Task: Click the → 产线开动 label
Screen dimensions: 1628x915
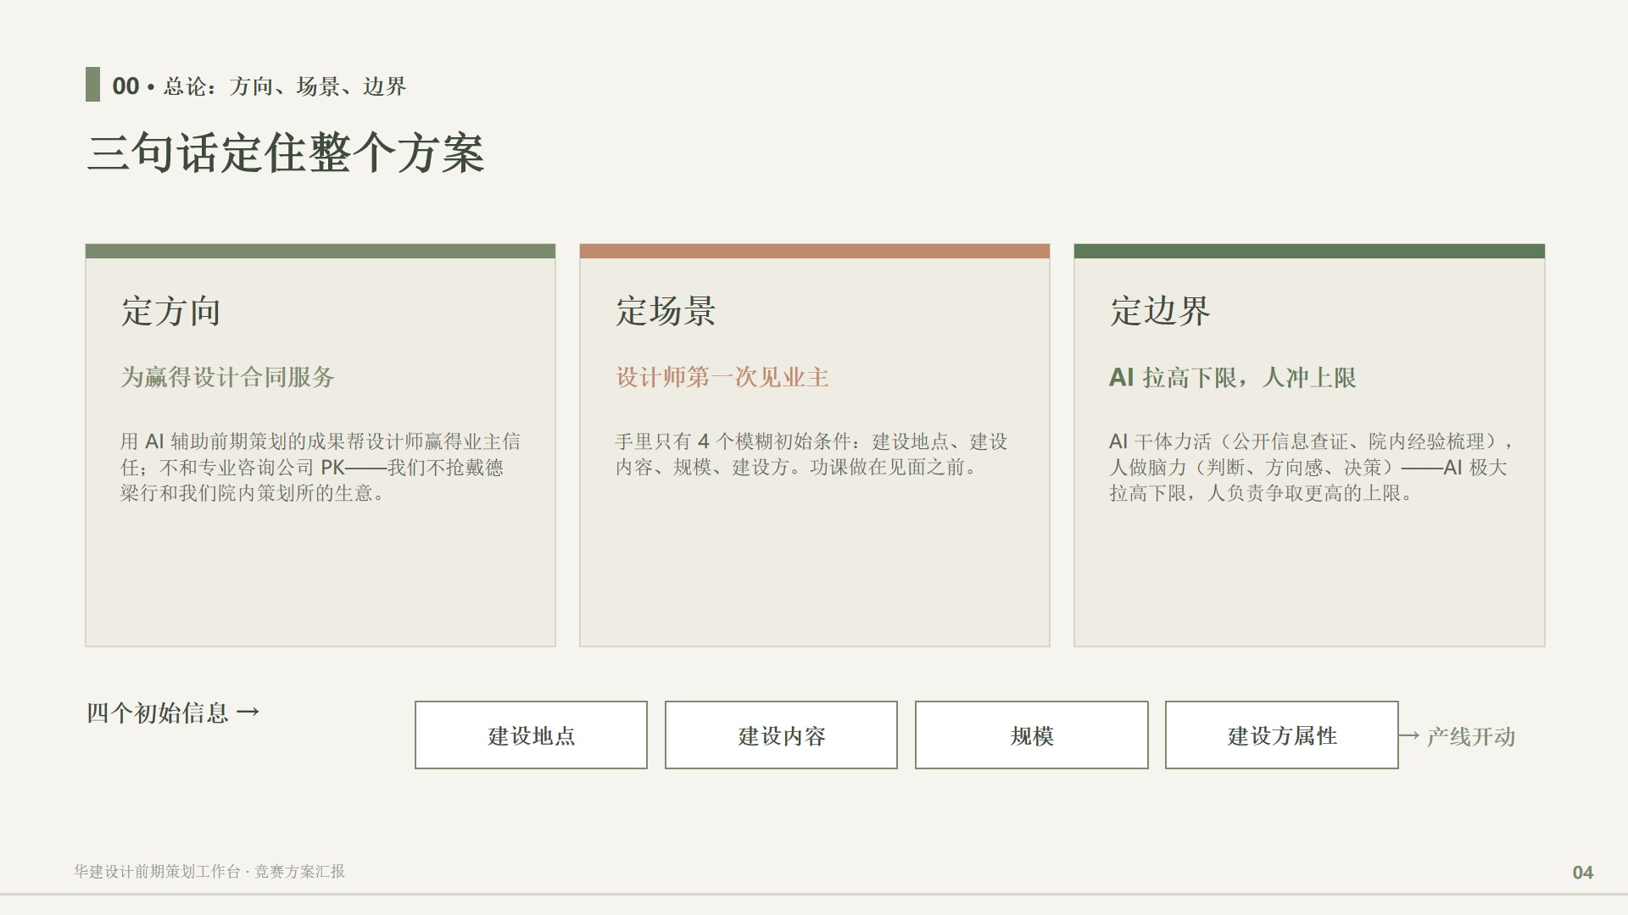Action: [1457, 736]
